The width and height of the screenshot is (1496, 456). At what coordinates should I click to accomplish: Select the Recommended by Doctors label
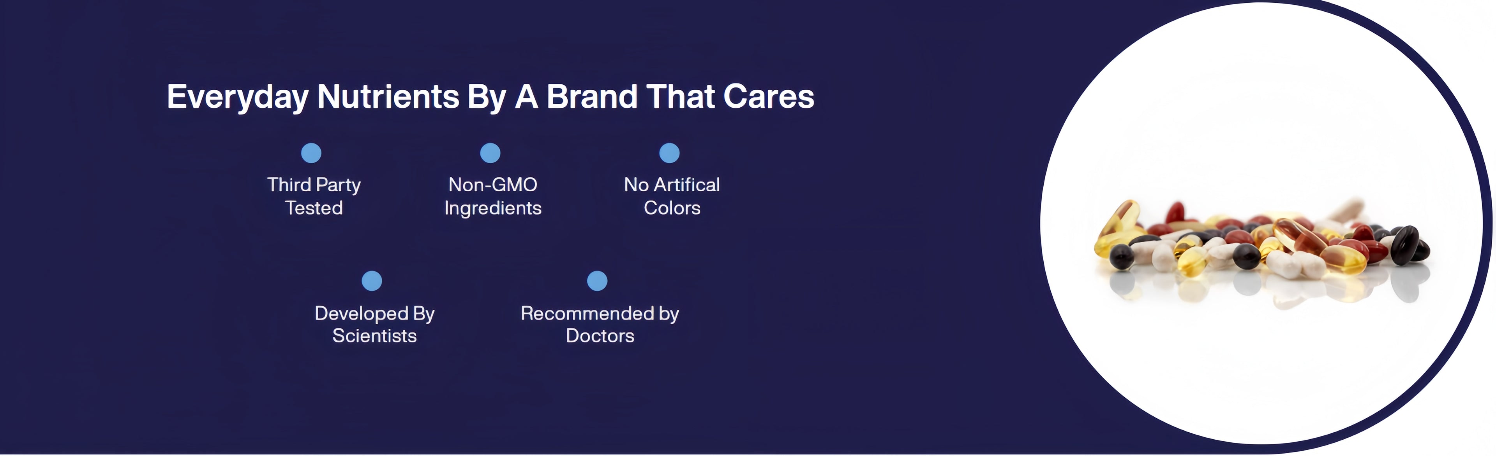pyautogui.click(x=600, y=324)
